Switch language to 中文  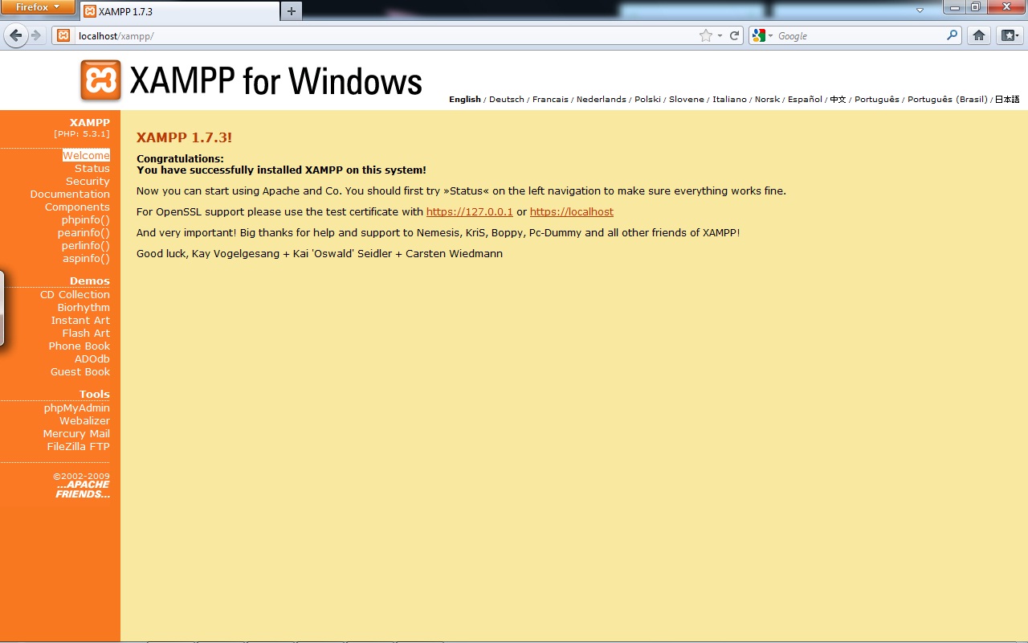click(838, 100)
